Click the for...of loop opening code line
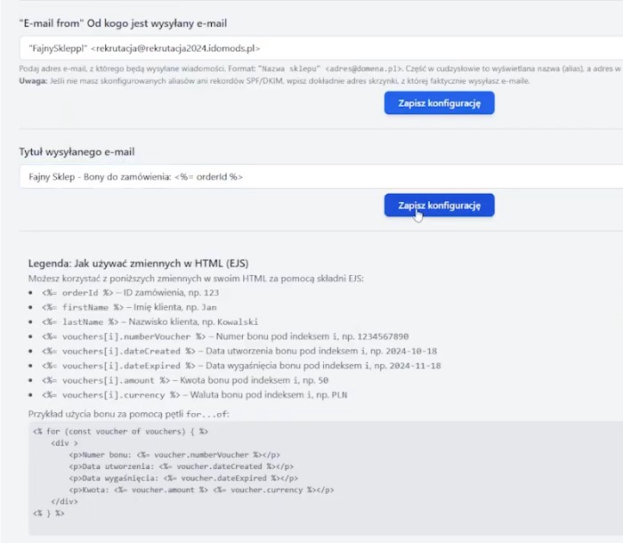This screenshot has width=623, height=543. click(x=121, y=430)
